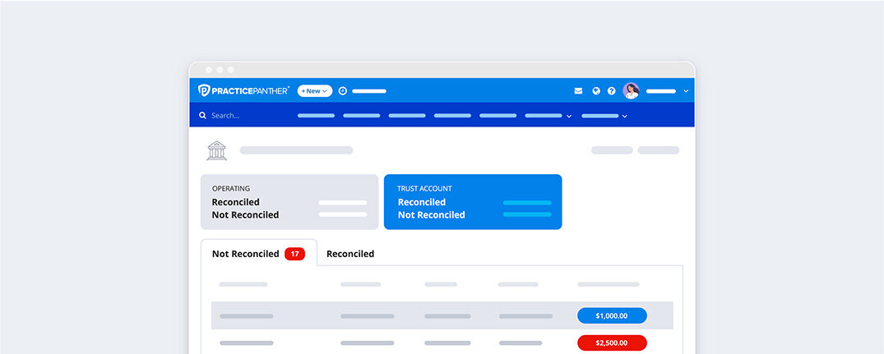Screen dimensions: 884x354
Task: Switch to the Reconciled tab
Action: tap(350, 254)
